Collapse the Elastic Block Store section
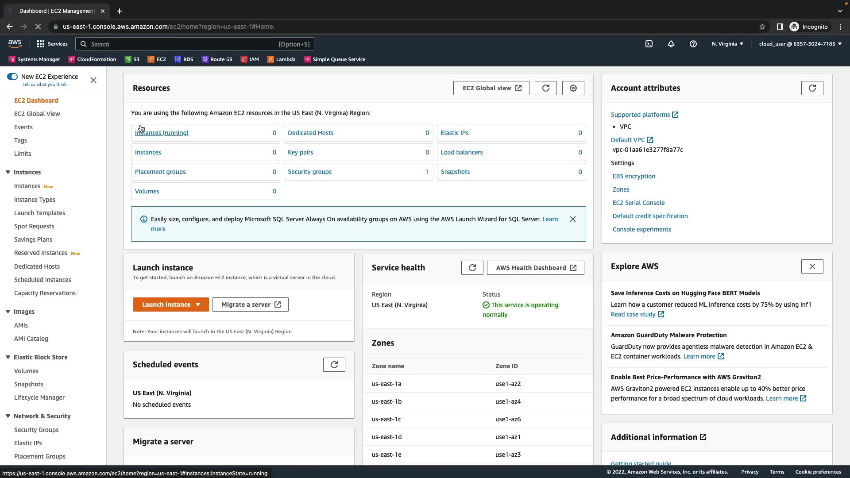The image size is (850, 478). click(8, 357)
